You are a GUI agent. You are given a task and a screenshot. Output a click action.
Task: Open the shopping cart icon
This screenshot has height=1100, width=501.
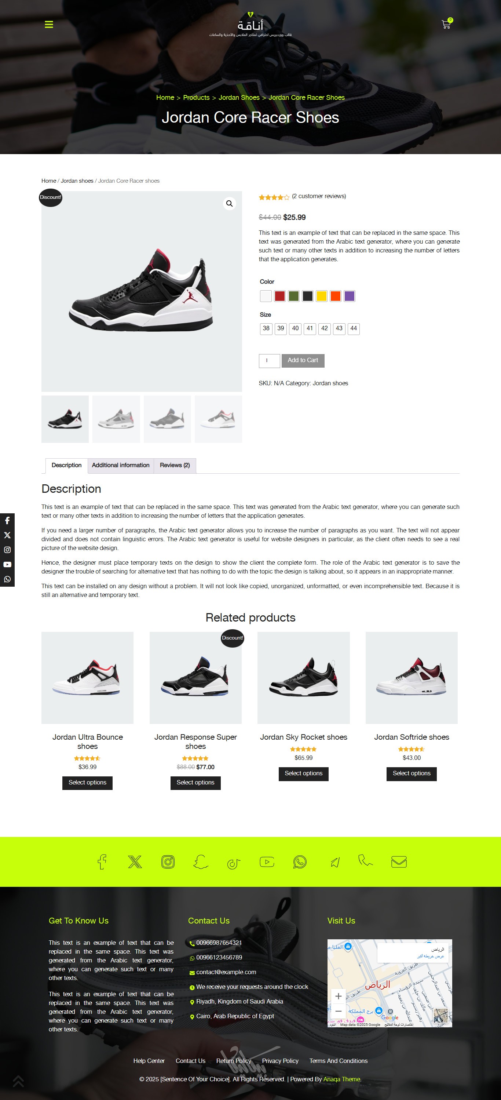coord(446,24)
